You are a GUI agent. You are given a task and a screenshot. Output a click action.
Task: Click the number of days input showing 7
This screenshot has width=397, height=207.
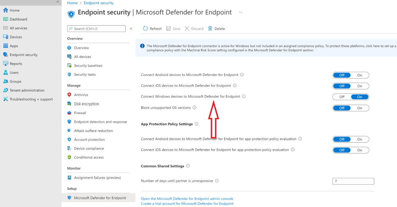point(353,181)
